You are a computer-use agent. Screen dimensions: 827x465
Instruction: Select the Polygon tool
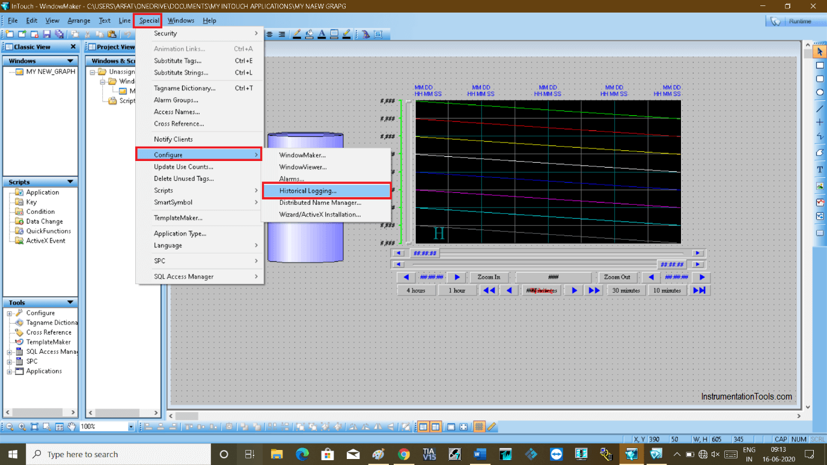point(820,153)
